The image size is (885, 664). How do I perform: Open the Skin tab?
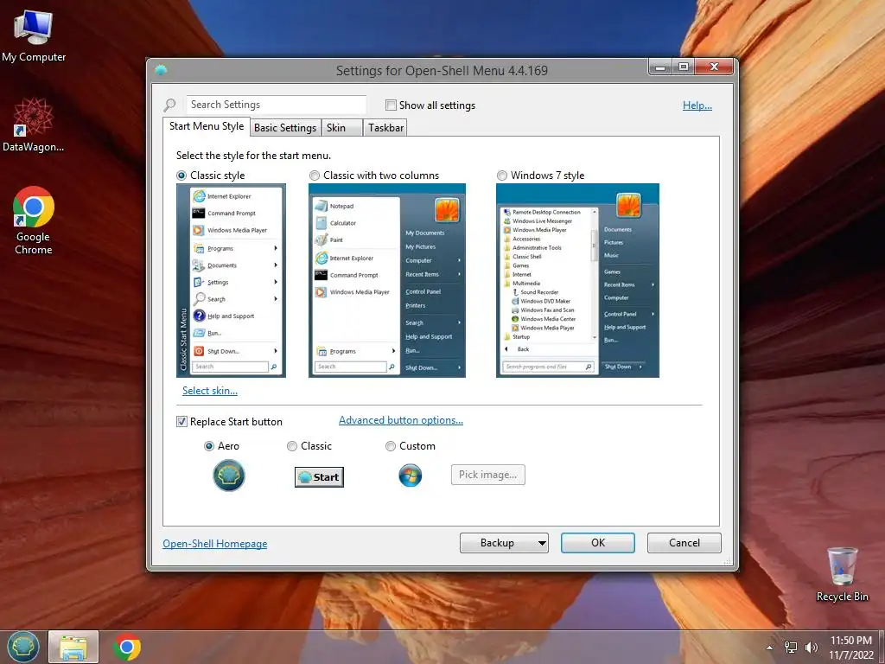(x=341, y=128)
